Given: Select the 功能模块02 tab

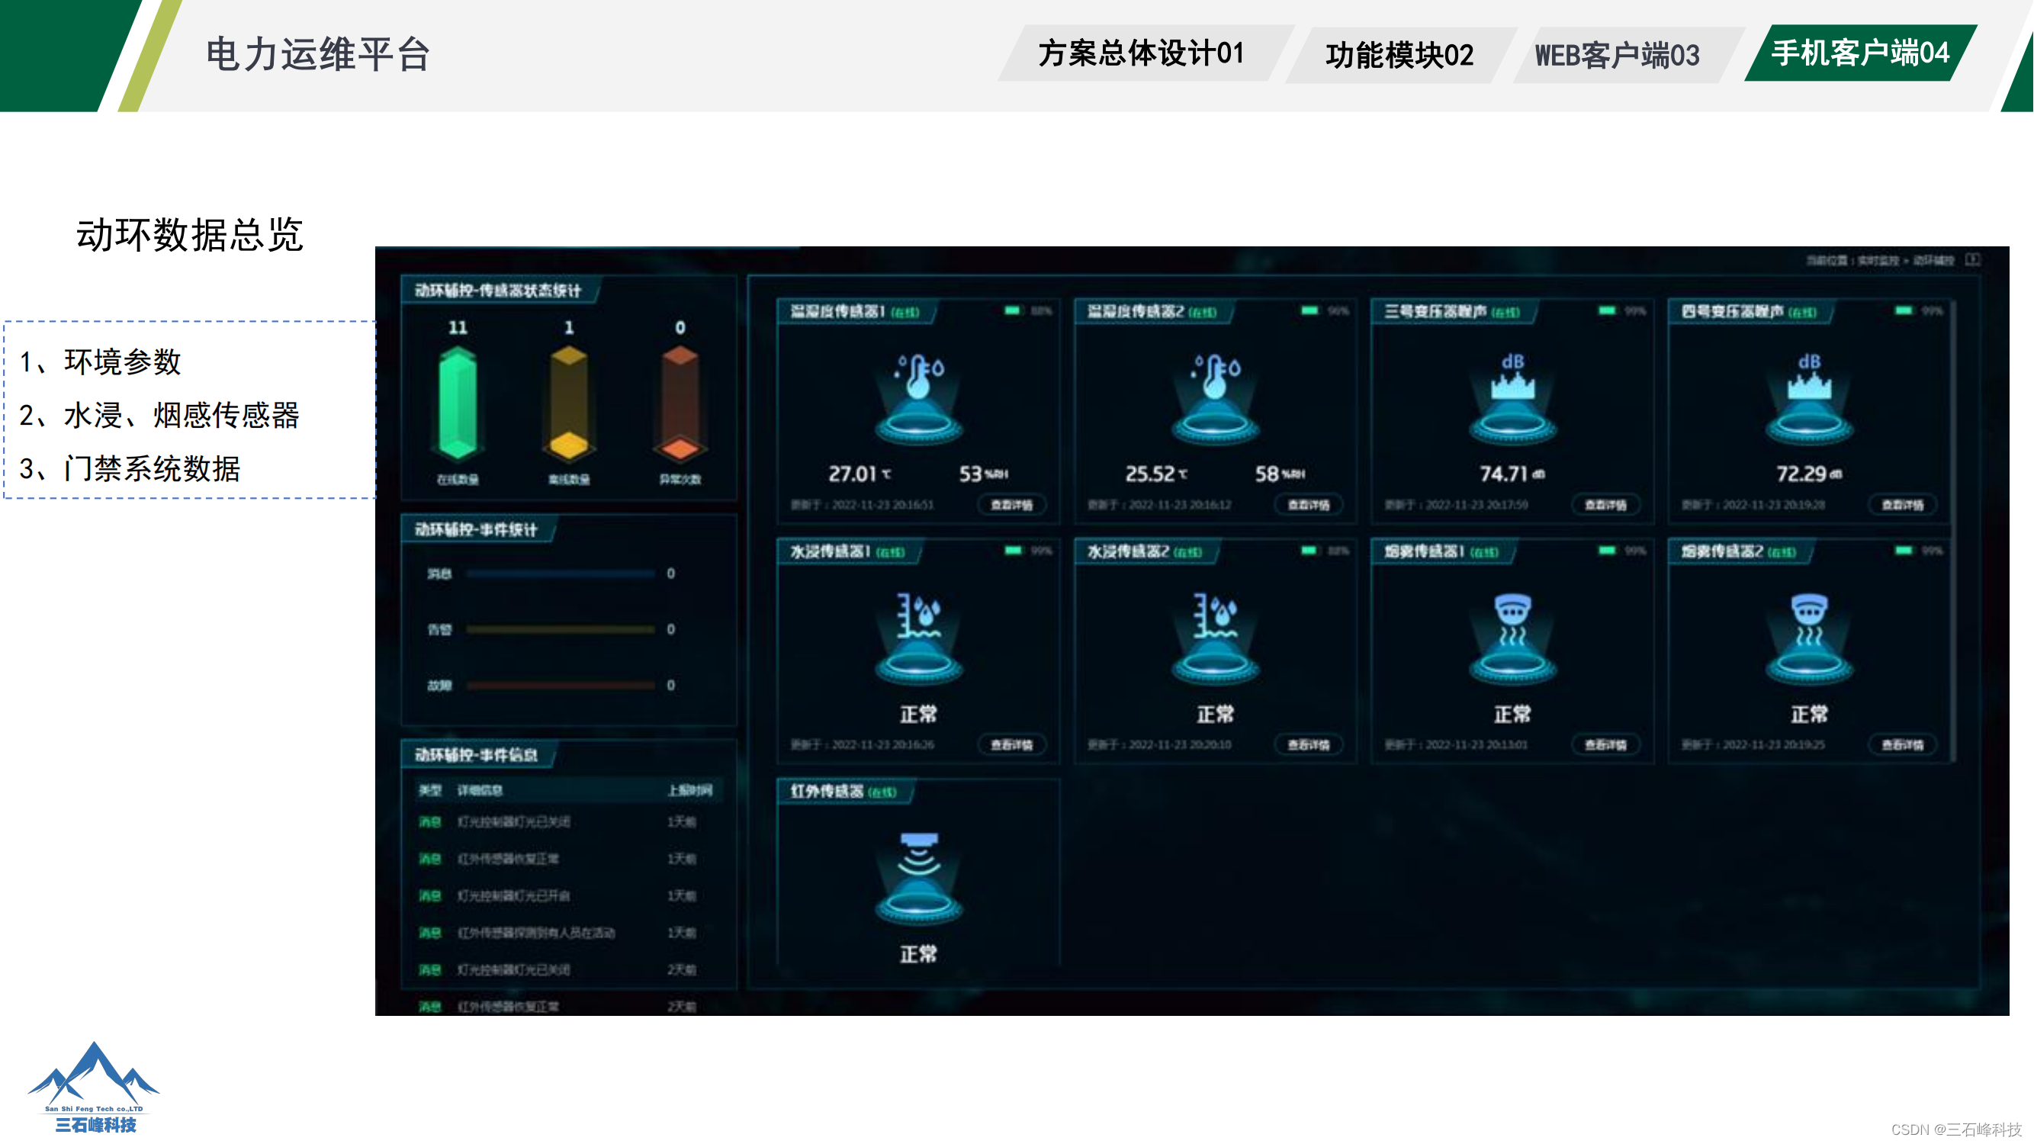Looking at the screenshot, I should tap(1399, 55).
